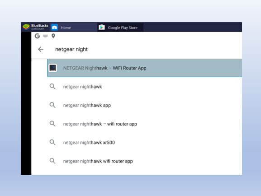Switch to the Google Play Store tab

click(120, 27)
